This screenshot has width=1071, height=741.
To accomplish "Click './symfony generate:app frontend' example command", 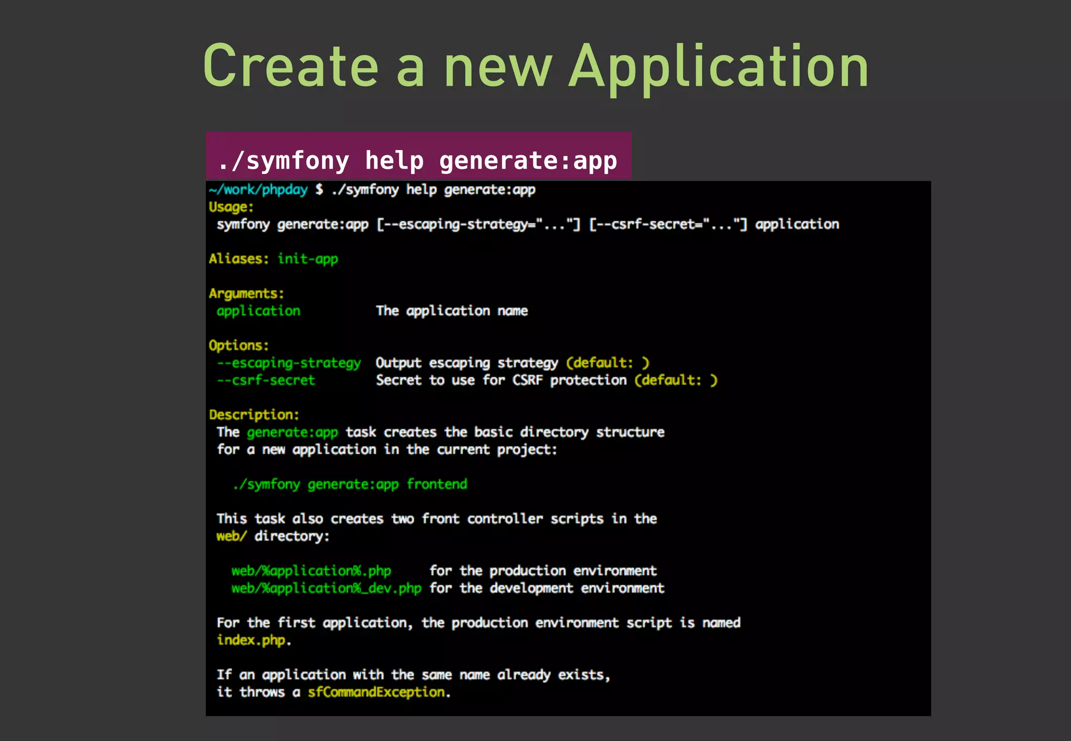I will tap(349, 484).
